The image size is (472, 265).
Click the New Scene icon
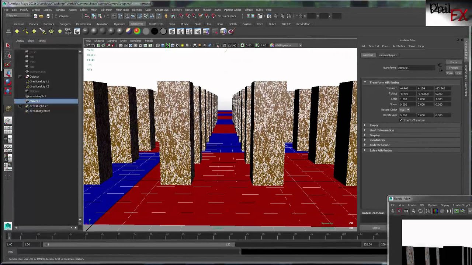click(35, 16)
